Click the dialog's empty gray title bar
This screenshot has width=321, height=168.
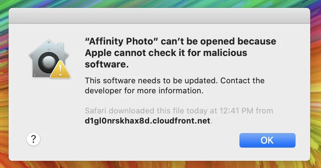tap(159, 16)
